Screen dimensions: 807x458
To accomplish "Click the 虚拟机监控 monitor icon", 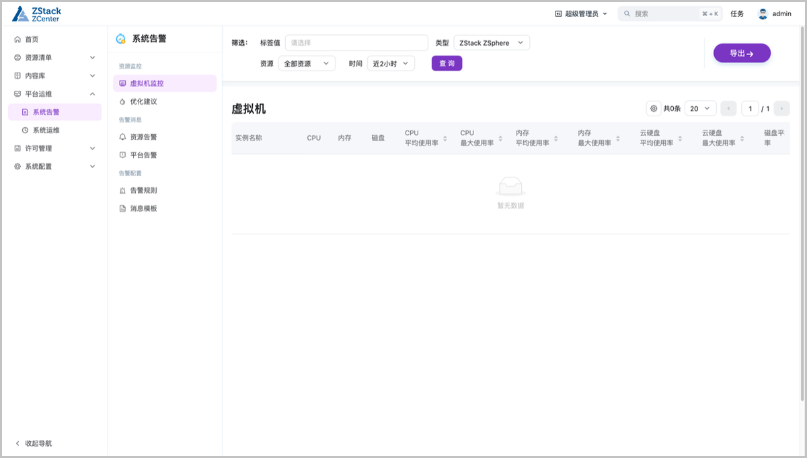I will coord(122,83).
